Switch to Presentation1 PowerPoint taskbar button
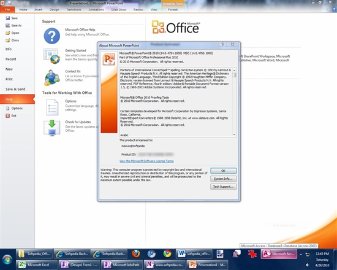 (x=207, y=264)
